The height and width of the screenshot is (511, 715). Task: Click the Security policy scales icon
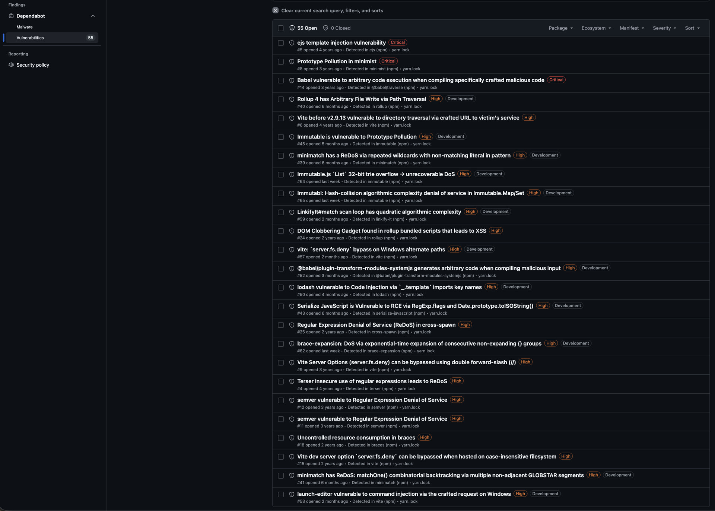coord(11,65)
